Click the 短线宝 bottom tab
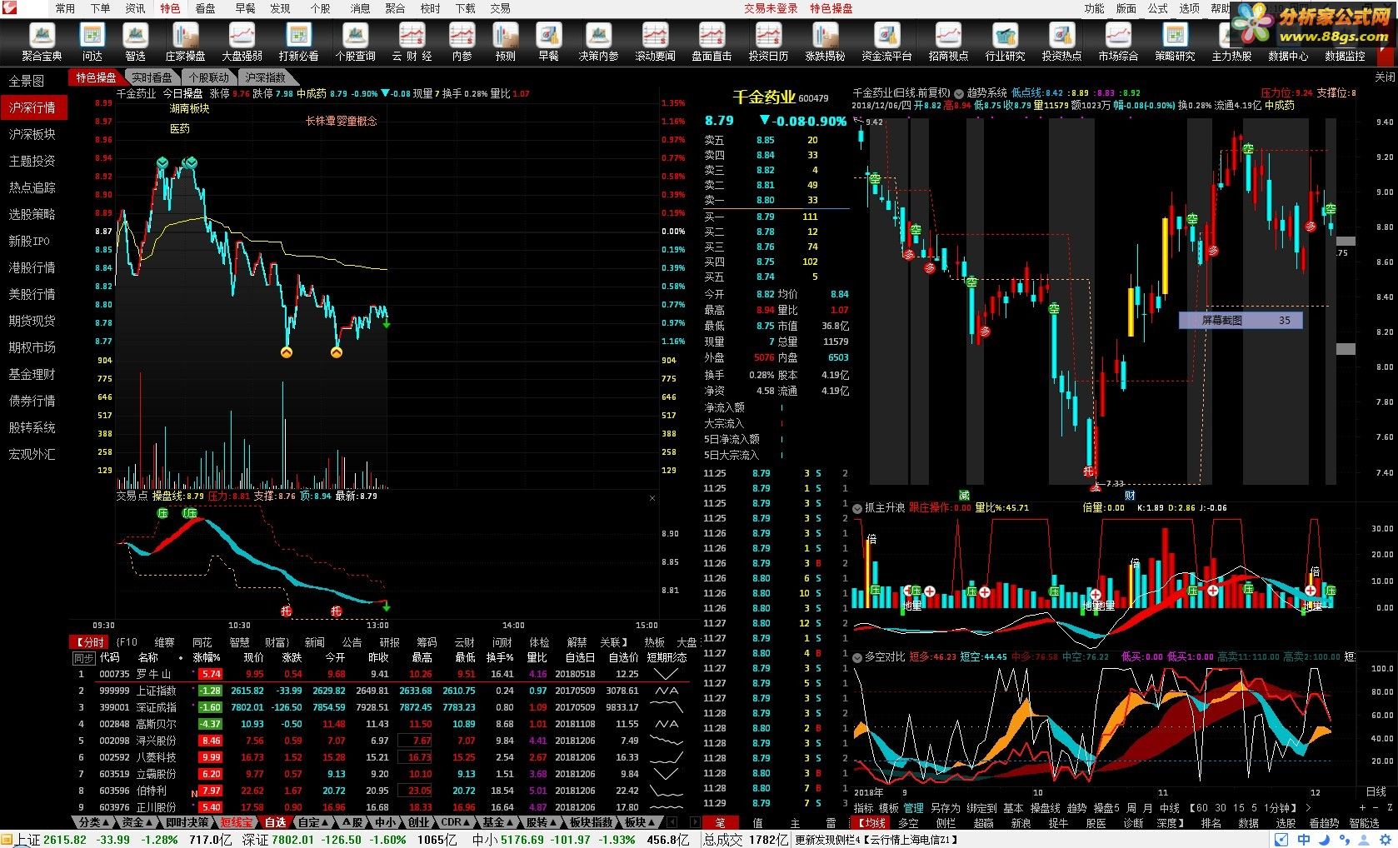The width and height of the screenshot is (1398, 848). (x=237, y=822)
